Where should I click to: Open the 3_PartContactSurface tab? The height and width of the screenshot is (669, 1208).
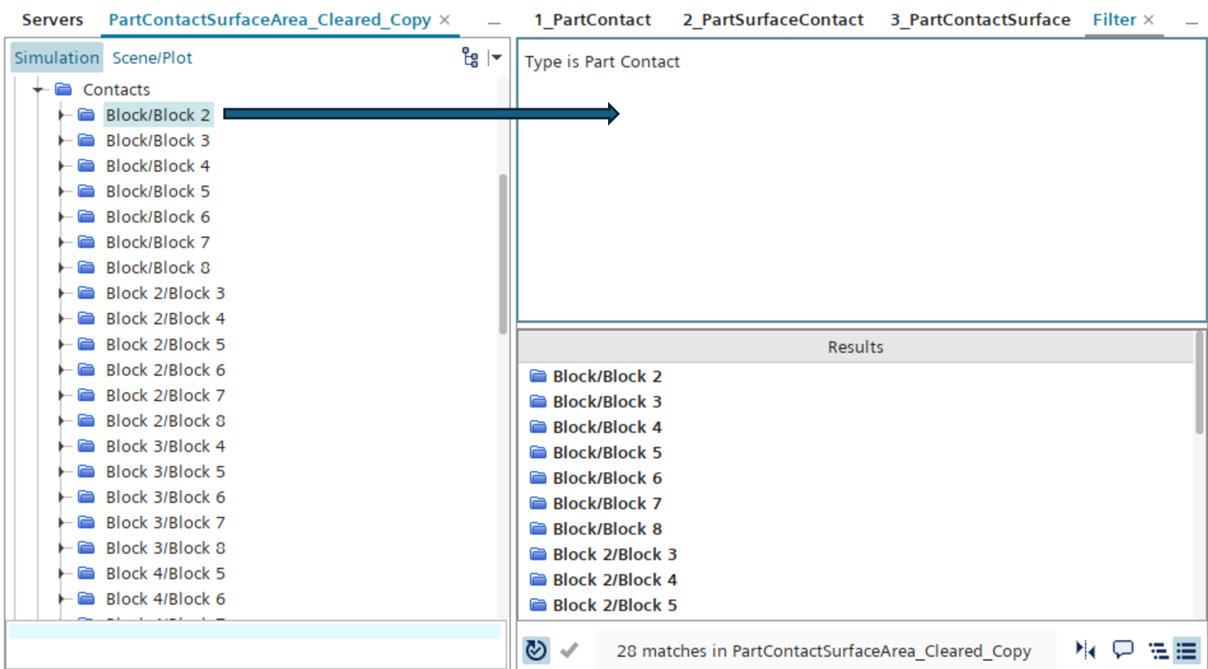point(981,20)
